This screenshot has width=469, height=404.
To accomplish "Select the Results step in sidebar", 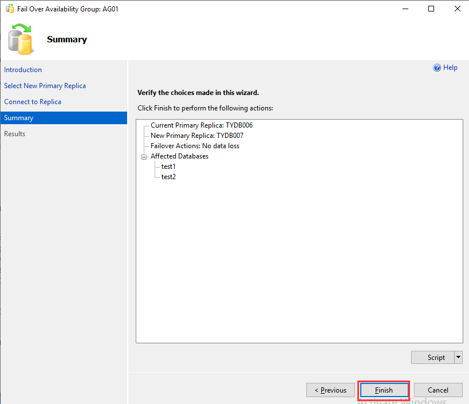I will [15, 134].
